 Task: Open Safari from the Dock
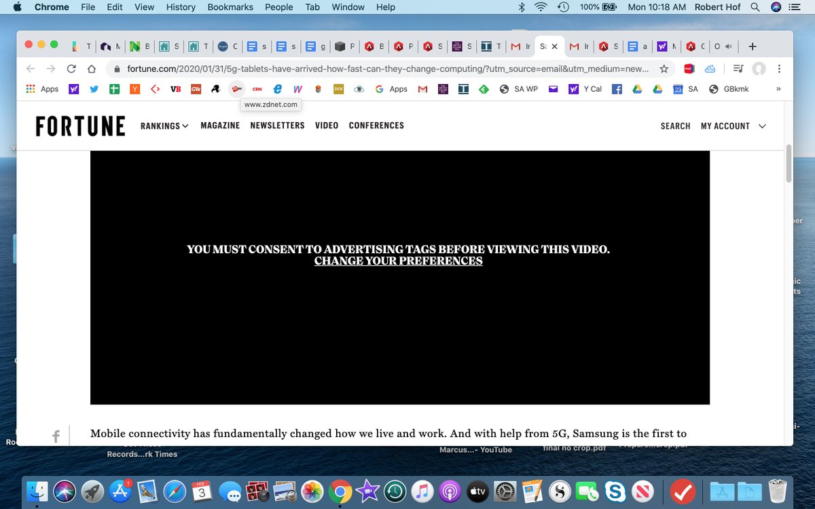[175, 491]
